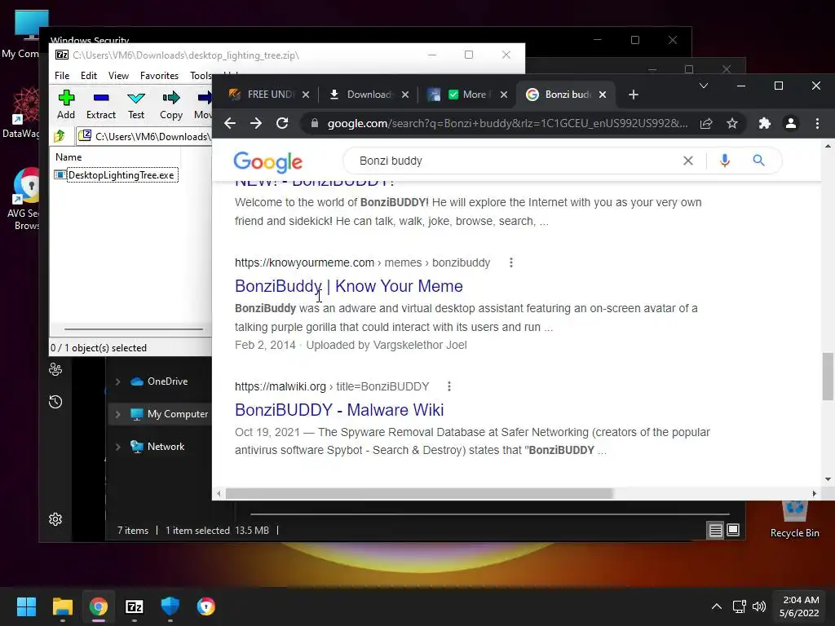Click the Chrome address bar URL
The width and height of the screenshot is (835, 626).
coord(507,124)
